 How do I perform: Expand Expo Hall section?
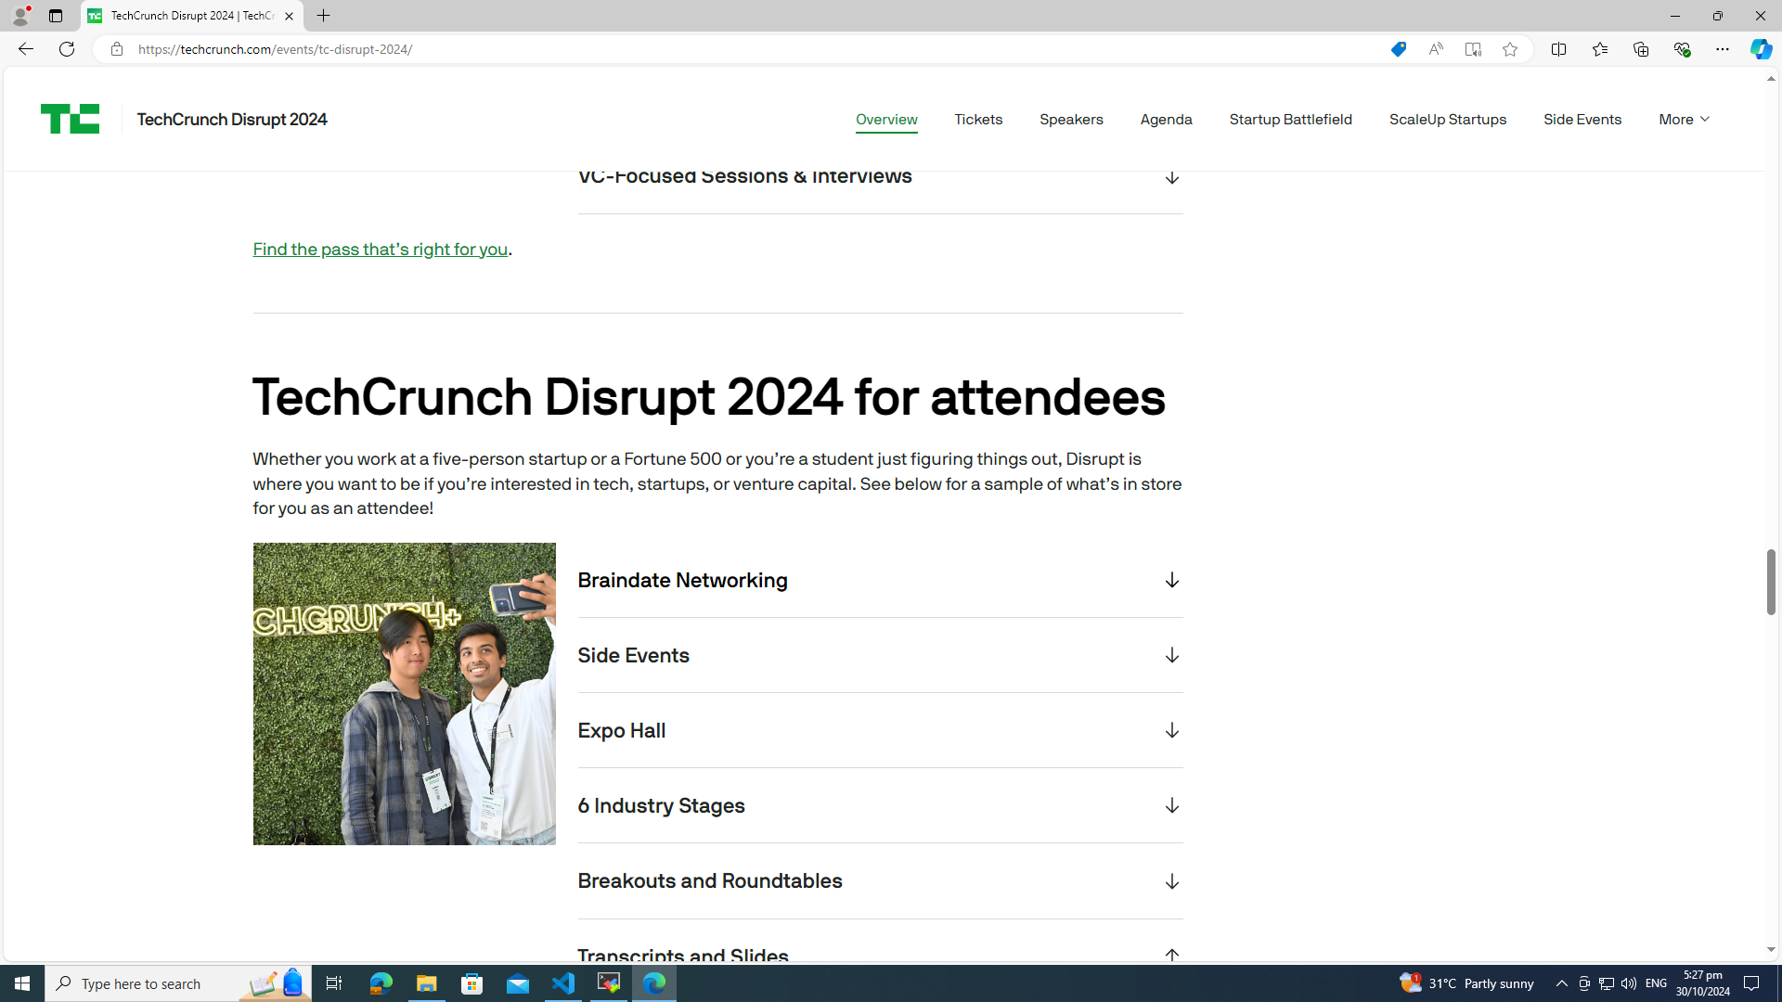tap(880, 730)
